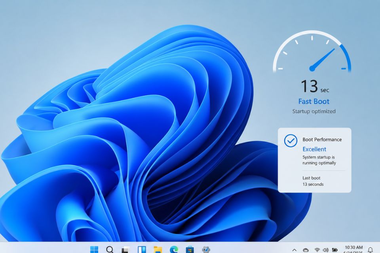Viewport: 380px width, 253px height.
Task: Launch Microsoft Edge from taskbar
Action: [174, 249]
